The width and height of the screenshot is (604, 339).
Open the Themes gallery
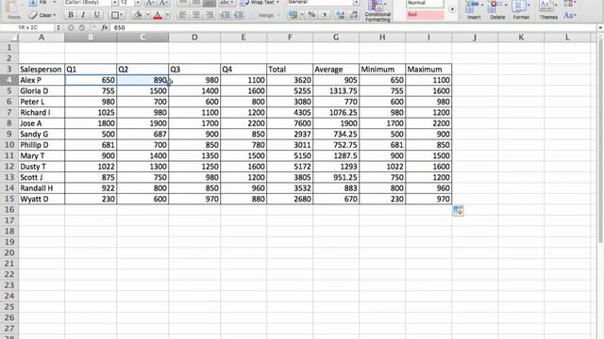(548, 10)
